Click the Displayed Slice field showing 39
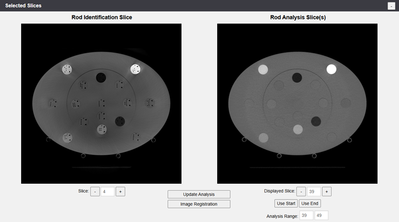This screenshot has height=222, width=399. 313,191
